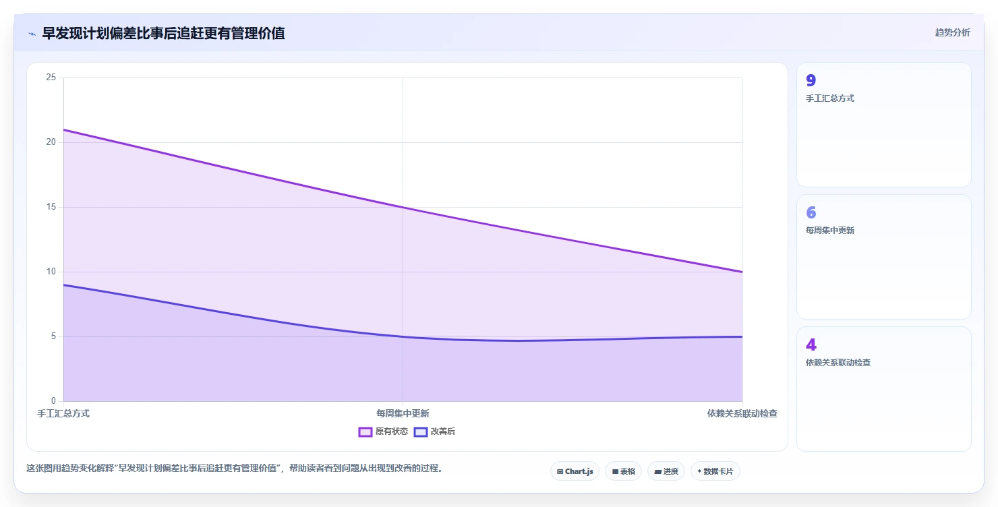Screen dimensions: 998x507
Task: Click the 改善后 line point at 每周集中更新
Action: pyautogui.click(x=403, y=336)
